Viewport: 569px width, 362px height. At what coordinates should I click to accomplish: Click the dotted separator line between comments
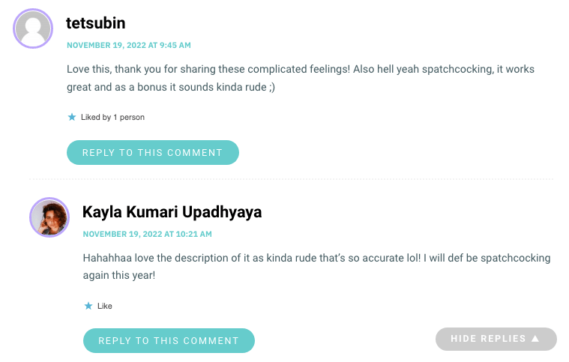pos(291,179)
